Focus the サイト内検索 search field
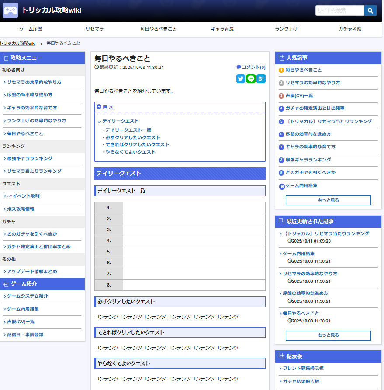This screenshot has width=384, height=390. pos(339,10)
